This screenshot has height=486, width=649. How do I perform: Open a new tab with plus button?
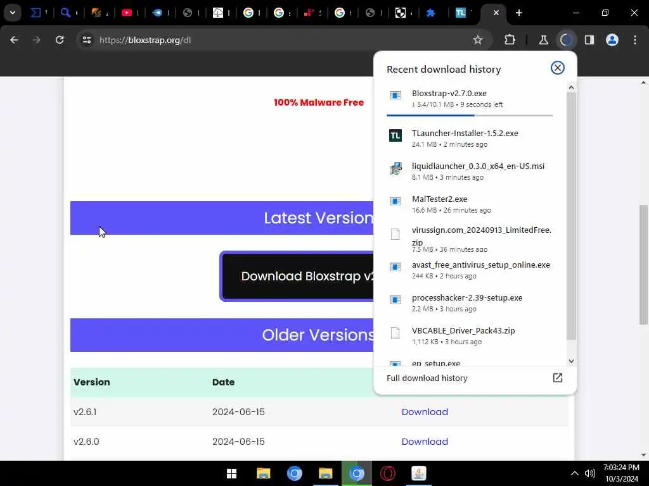pyautogui.click(x=518, y=13)
